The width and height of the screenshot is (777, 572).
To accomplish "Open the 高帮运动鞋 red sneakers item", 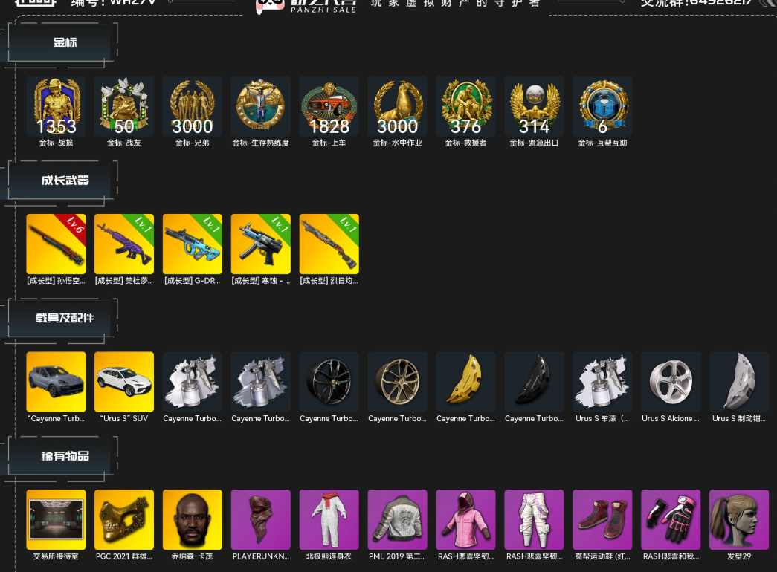I will click(x=602, y=519).
